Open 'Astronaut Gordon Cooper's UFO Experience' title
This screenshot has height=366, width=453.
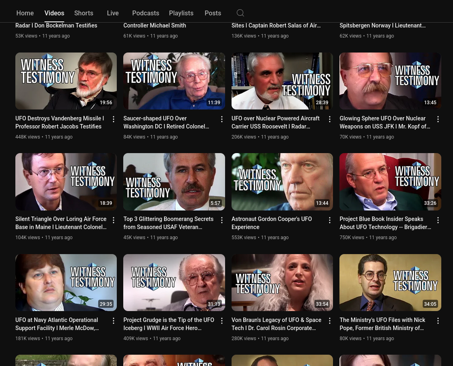click(x=272, y=223)
